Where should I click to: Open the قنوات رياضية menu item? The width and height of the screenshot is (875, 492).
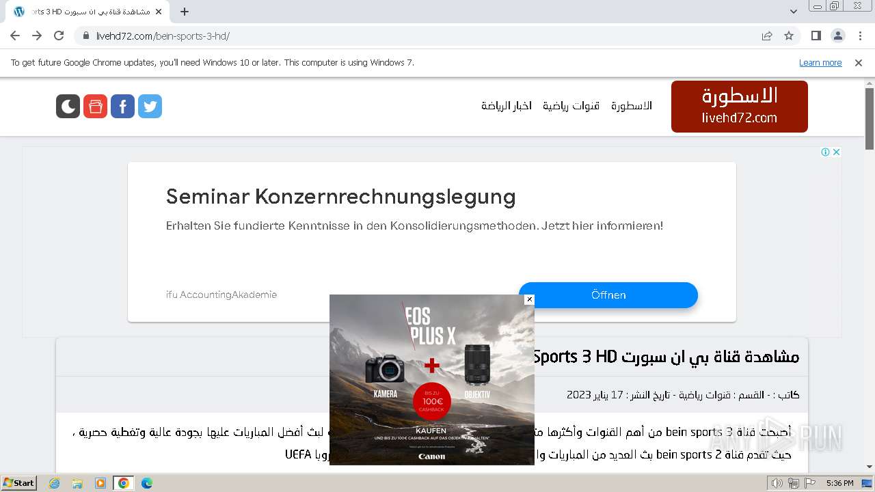pyautogui.click(x=571, y=106)
